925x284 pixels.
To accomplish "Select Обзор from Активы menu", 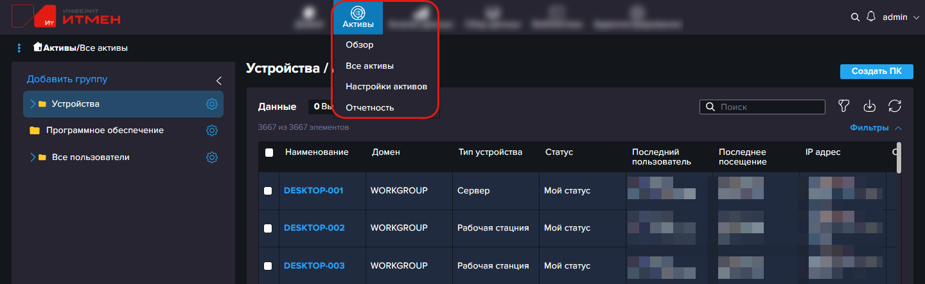I will pyautogui.click(x=359, y=45).
